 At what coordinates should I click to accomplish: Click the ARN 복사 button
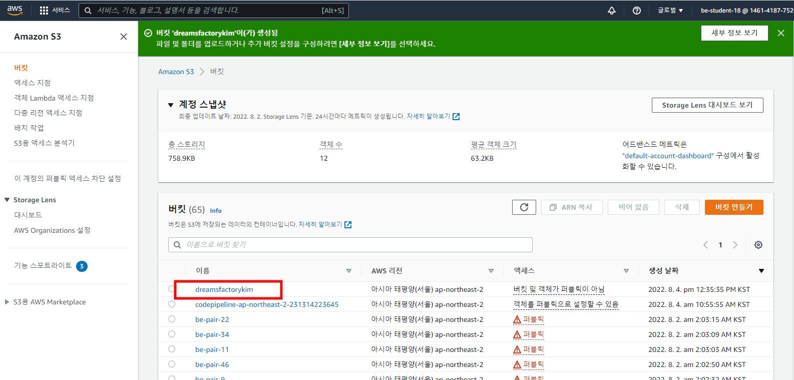pos(572,207)
